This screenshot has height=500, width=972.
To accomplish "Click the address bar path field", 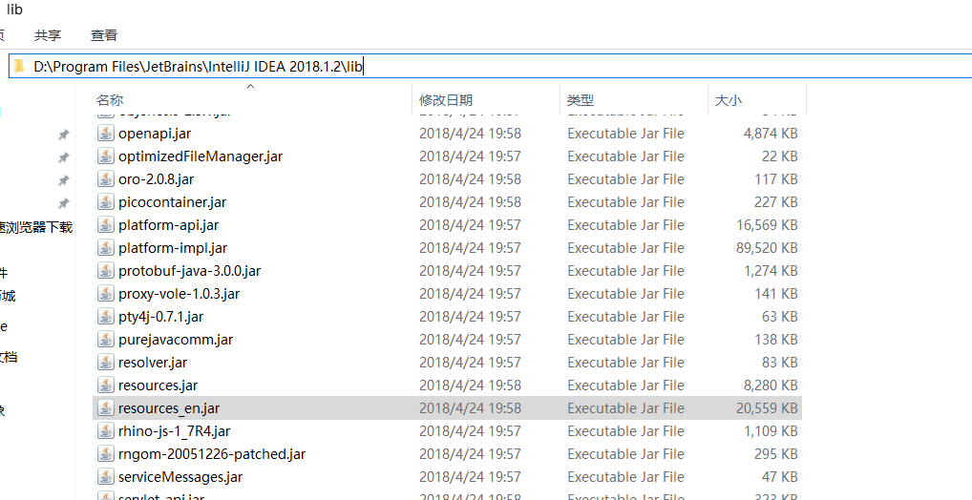I will tap(490, 66).
